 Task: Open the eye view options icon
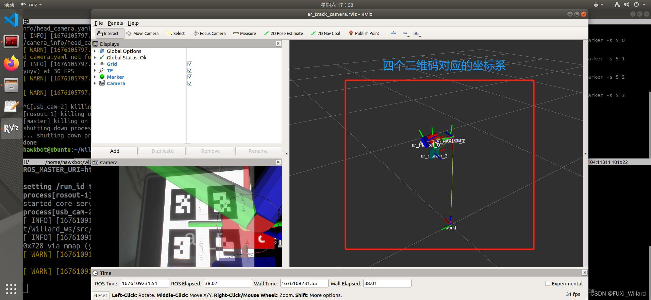click(416, 33)
